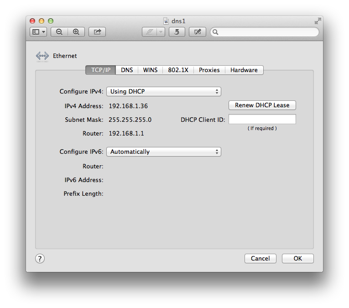Click the "Subnet Mask:" label

84,120
